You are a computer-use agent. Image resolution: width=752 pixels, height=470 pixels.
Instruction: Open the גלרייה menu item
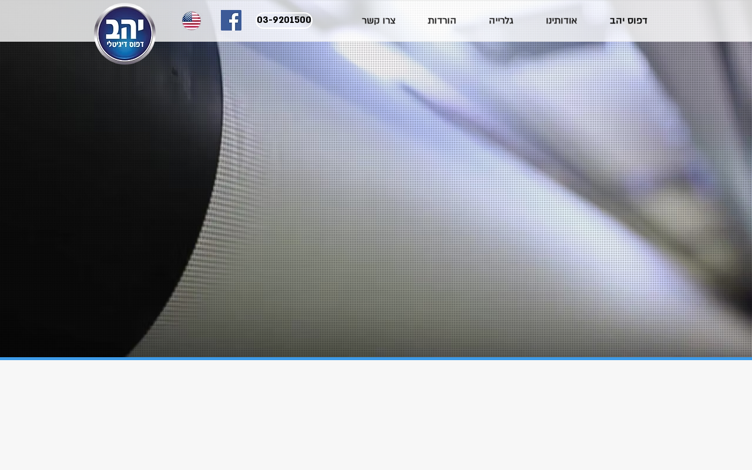pyautogui.click(x=501, y=21)
